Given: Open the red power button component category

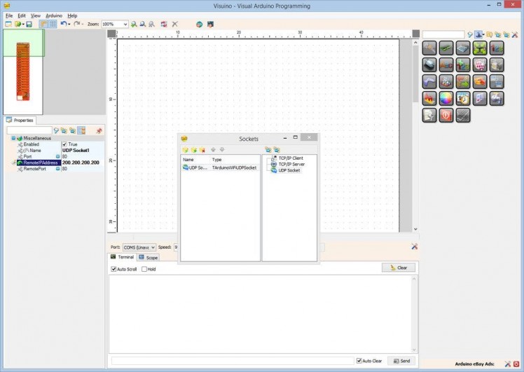Looking at the screenshot, I should coord(446,116).
